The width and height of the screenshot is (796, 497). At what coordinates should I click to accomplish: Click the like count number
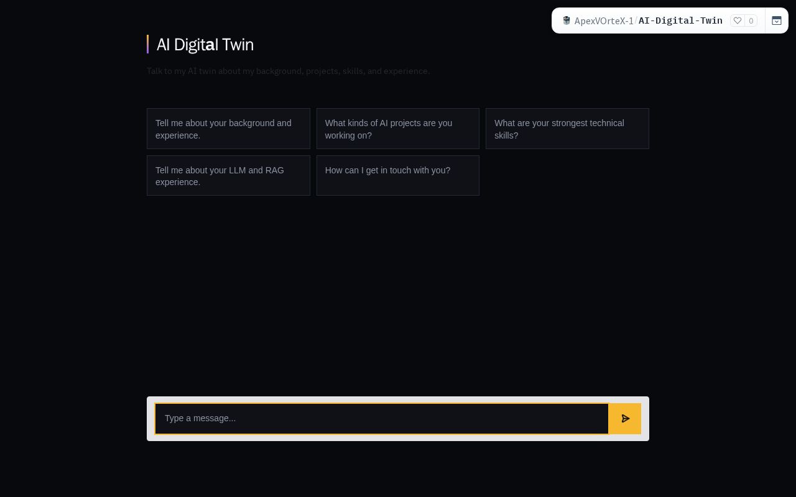(751, 21)
